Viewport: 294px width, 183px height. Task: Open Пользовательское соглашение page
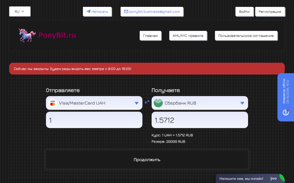[x=246, y=35]
